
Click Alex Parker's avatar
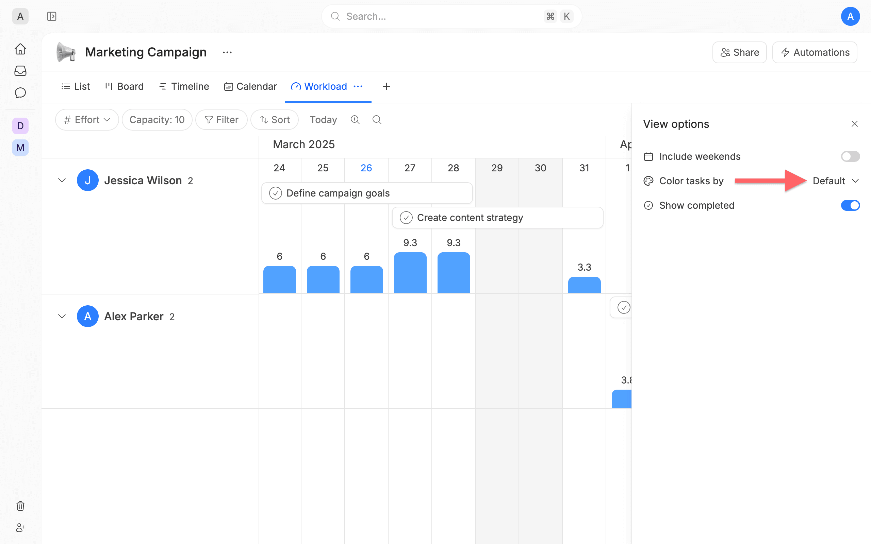point(88,316)
